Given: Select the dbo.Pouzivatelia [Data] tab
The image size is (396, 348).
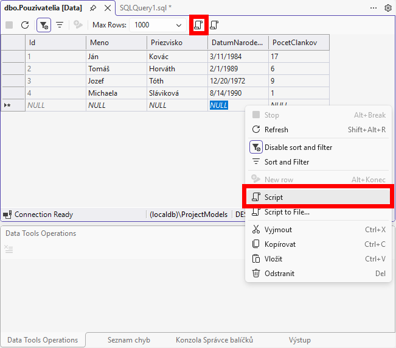Looking at the screenshot, I should [x=43, y=8].
